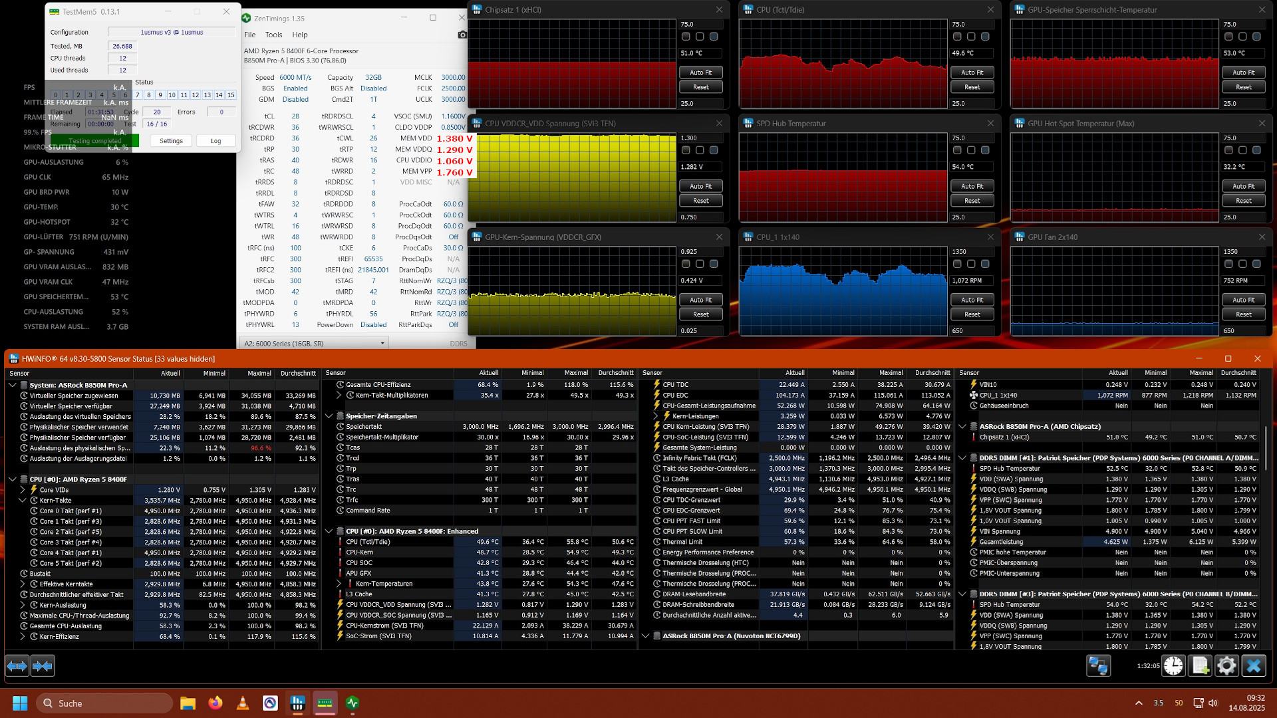
Task: Toggle first checkbox in CPU (Tctl/Tdie) graph
Action: (x=957, y=37)
